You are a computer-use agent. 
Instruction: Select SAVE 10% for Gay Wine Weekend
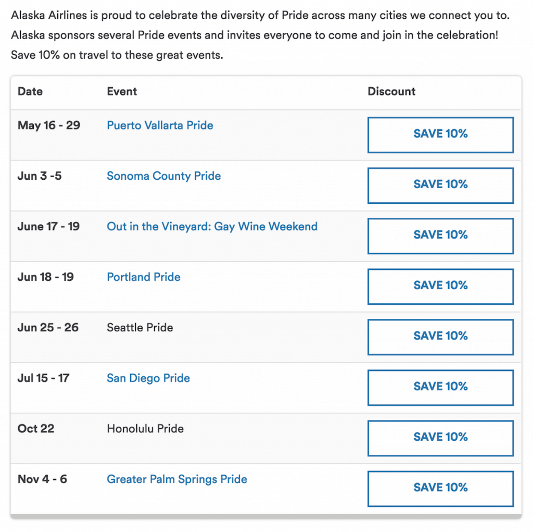coord(440,236)
